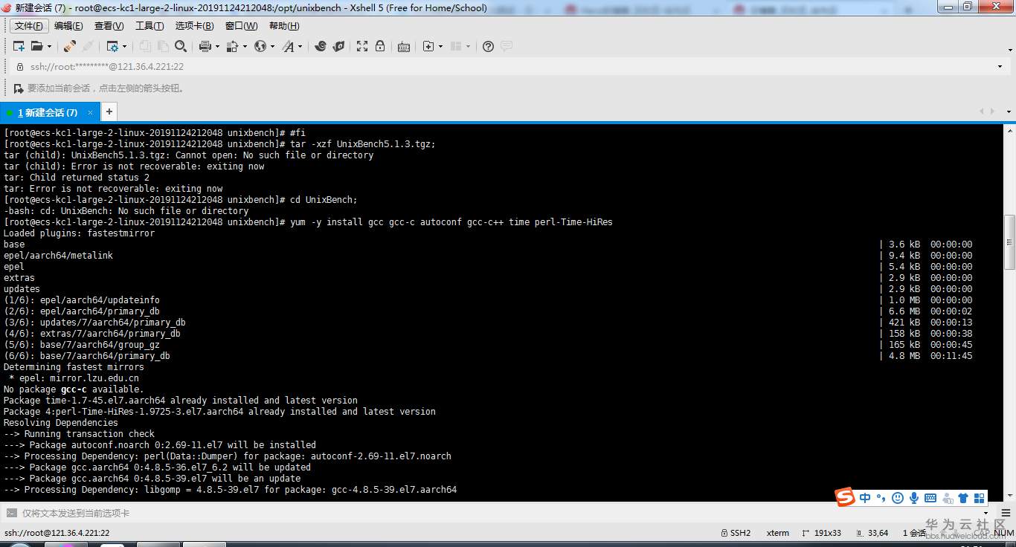Click the Find magnifier icon
This screenshot has height=547, width=1016.
tap(181, 46)
